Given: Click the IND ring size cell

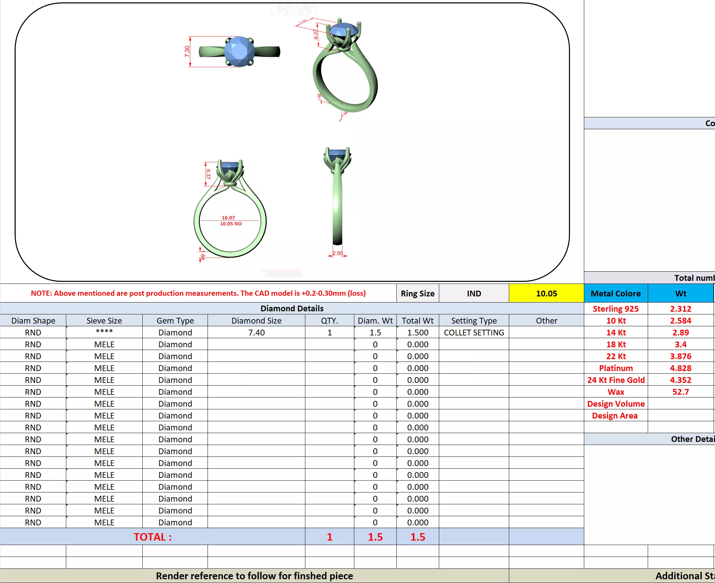Looking at the screenshot, I should coord(474,293).
